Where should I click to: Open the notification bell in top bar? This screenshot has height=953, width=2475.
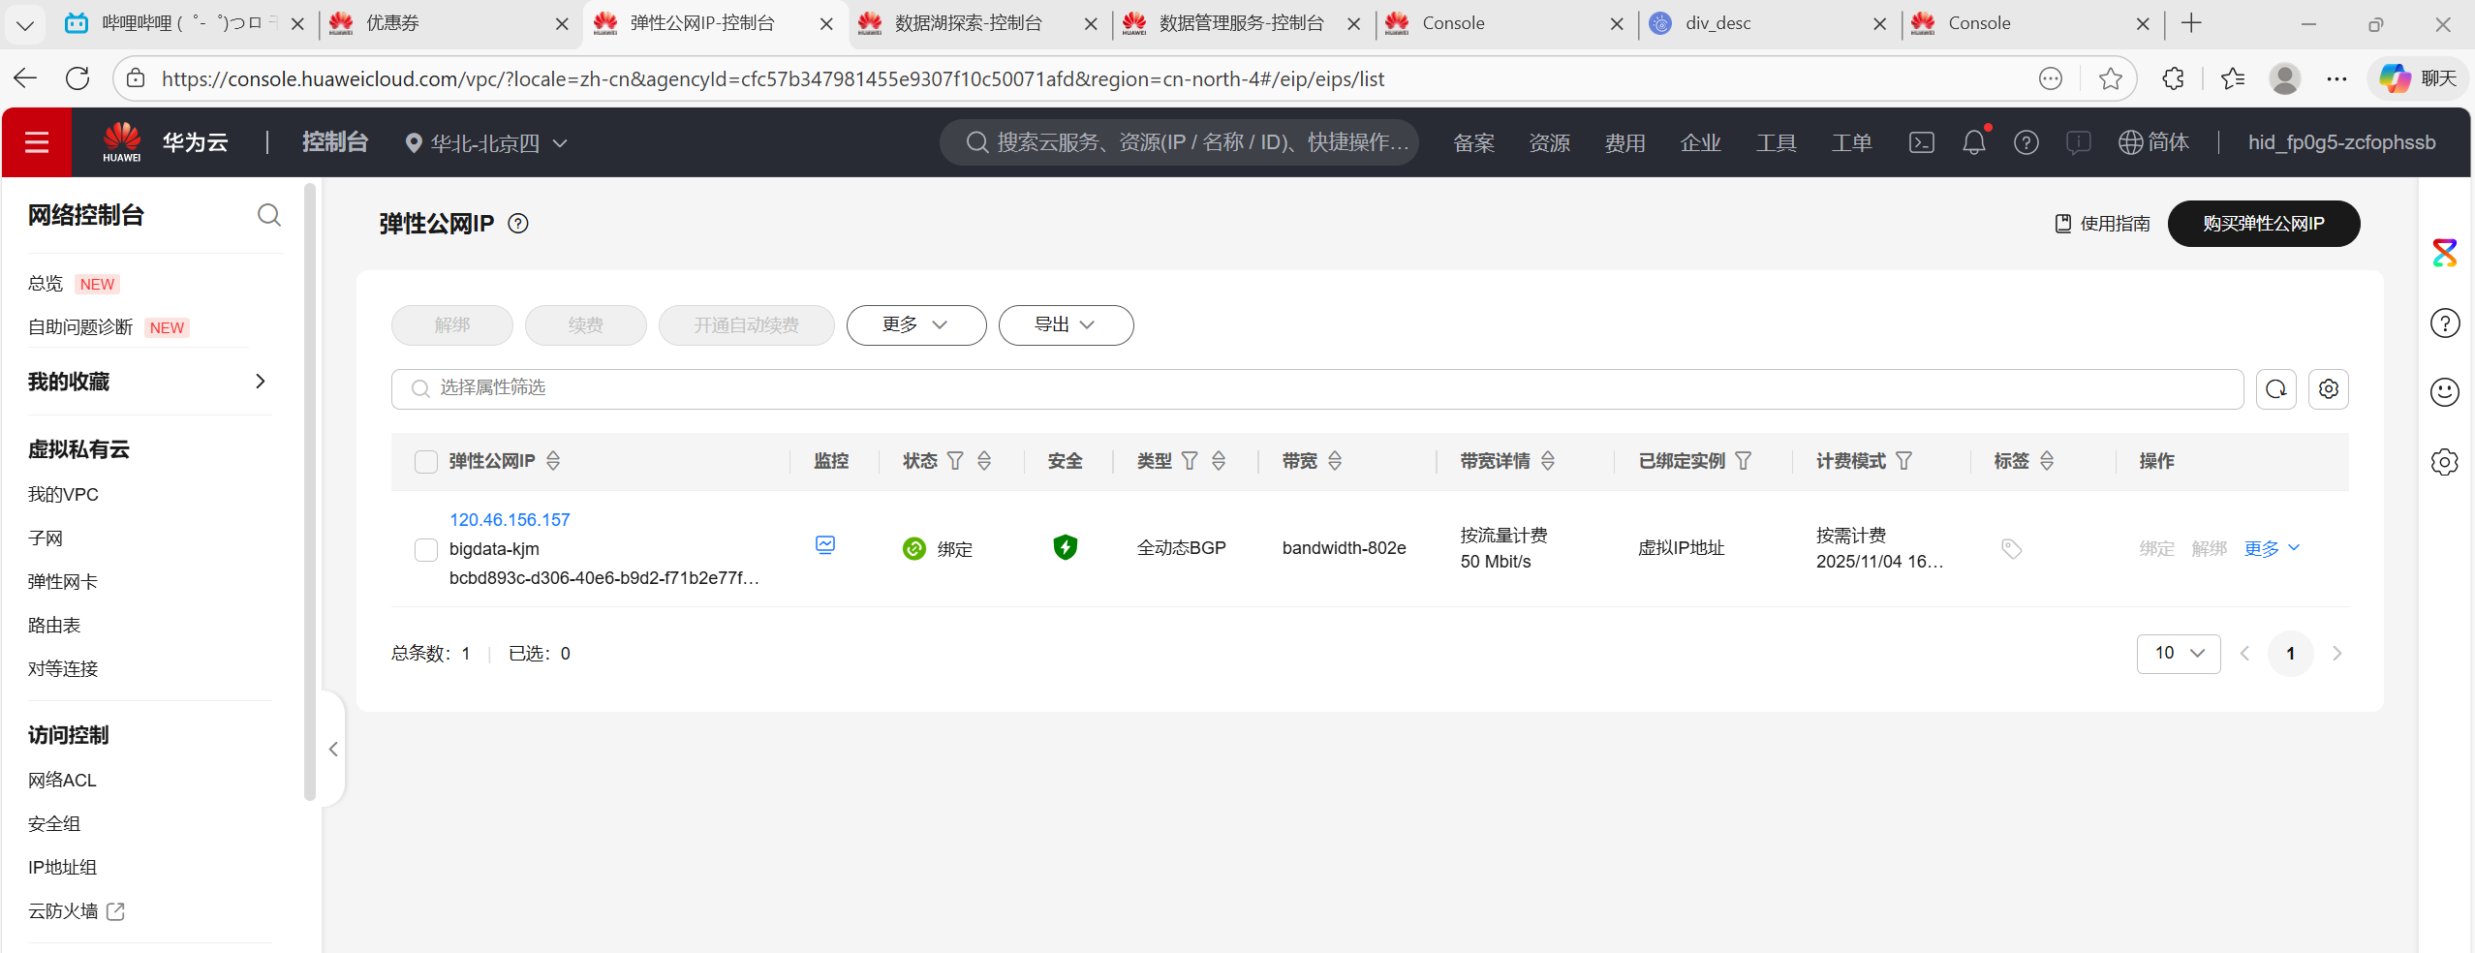point(1974,141)
